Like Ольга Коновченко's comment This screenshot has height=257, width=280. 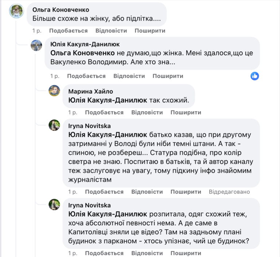(68, 31)
